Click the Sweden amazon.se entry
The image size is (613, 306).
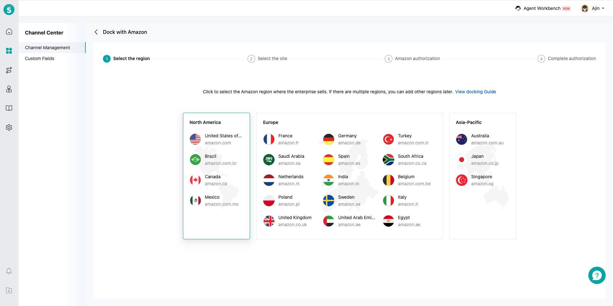click(342, 201)
